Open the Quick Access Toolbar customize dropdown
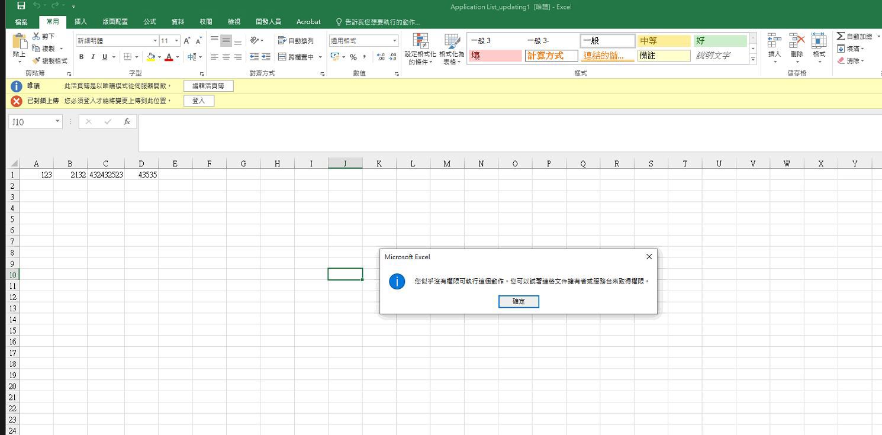This screenshot has width=882, height=435. pyautogui.click(x=73, y=7)
